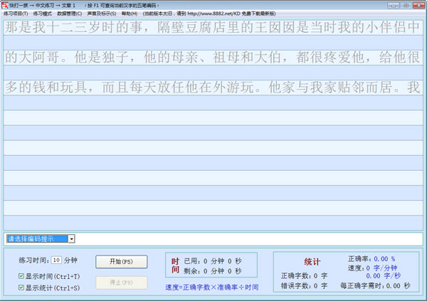Toggle the 显示统计(Ctrl+S) checkbox
This screenshot has width=427, height=301.
point(21,288)
